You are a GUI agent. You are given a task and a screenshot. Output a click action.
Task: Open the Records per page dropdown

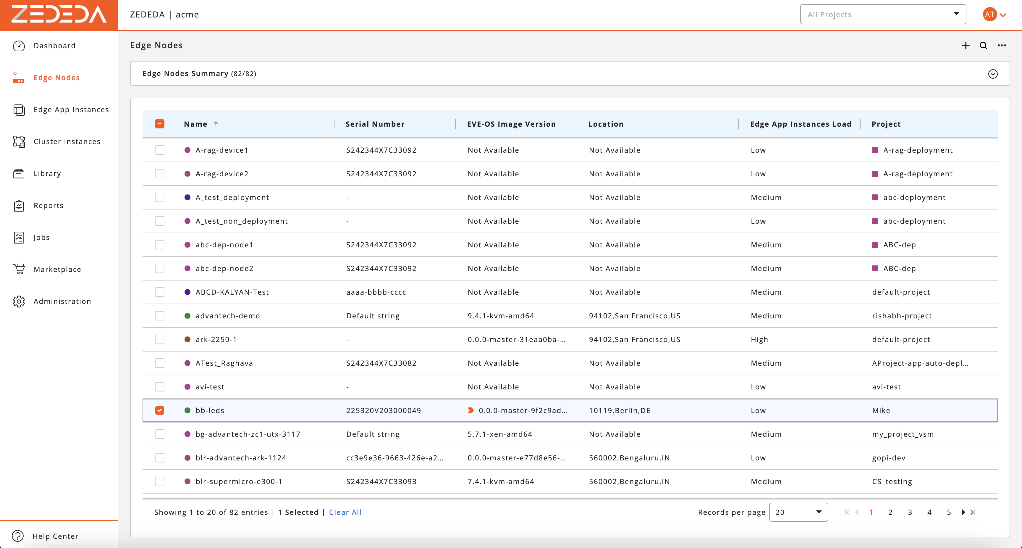click(x=798, y=512)
